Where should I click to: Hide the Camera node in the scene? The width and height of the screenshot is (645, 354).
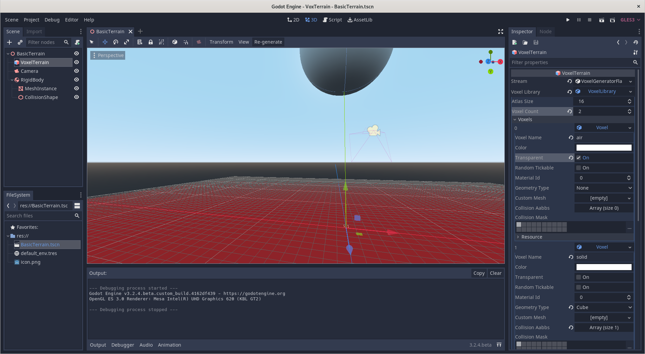point(76,71)
